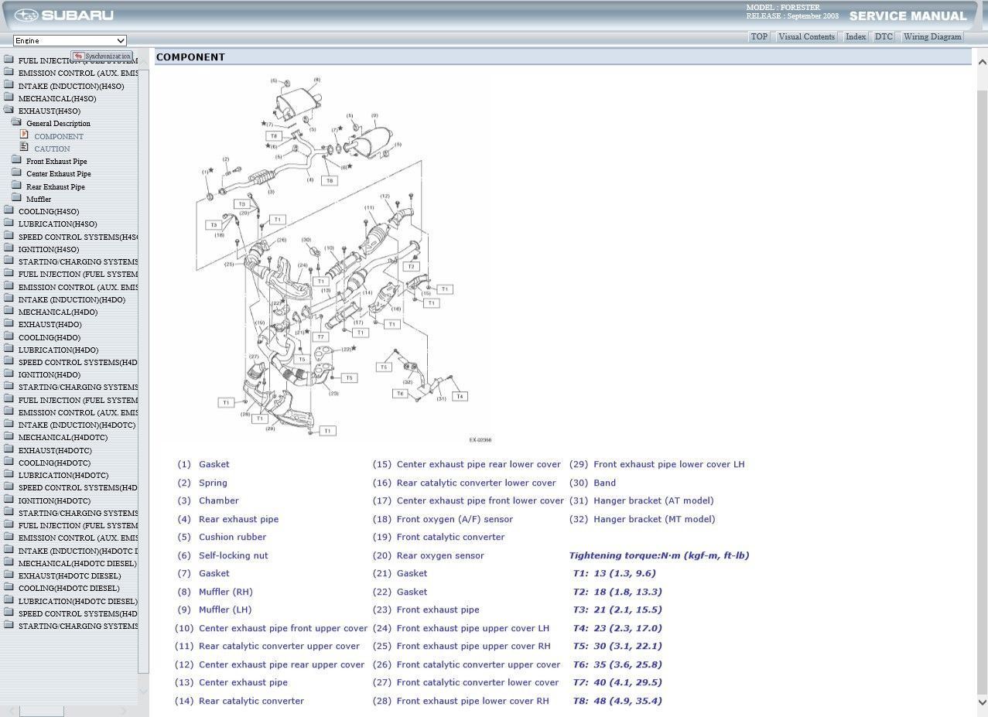Viewport: 988px width, 717px height.
Task: Expand the Center Exhaust Pipe folder
Action: tap(16, 172)
